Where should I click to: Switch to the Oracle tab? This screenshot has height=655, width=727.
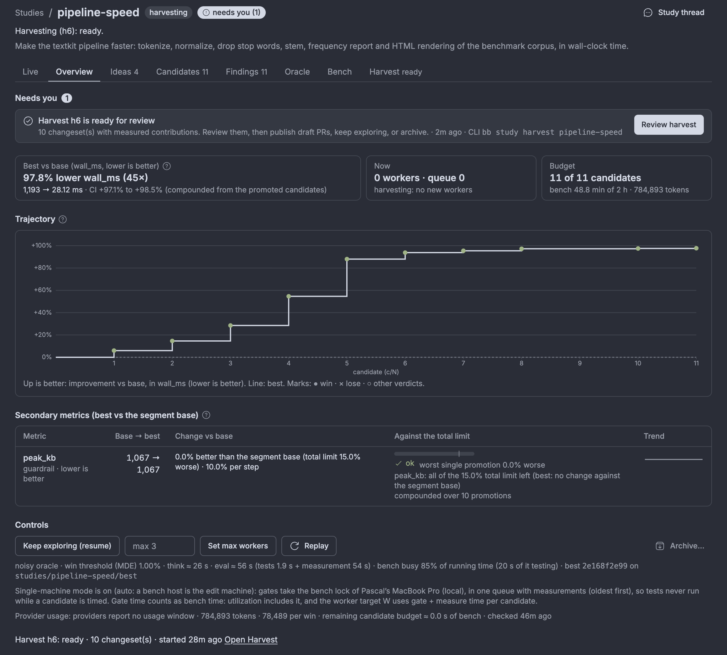pos(297,72)
